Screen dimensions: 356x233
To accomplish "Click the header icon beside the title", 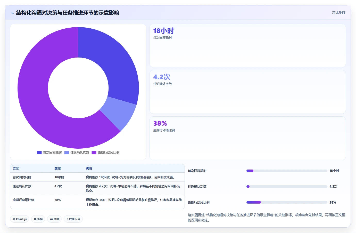I will click(x=12, y=13).
